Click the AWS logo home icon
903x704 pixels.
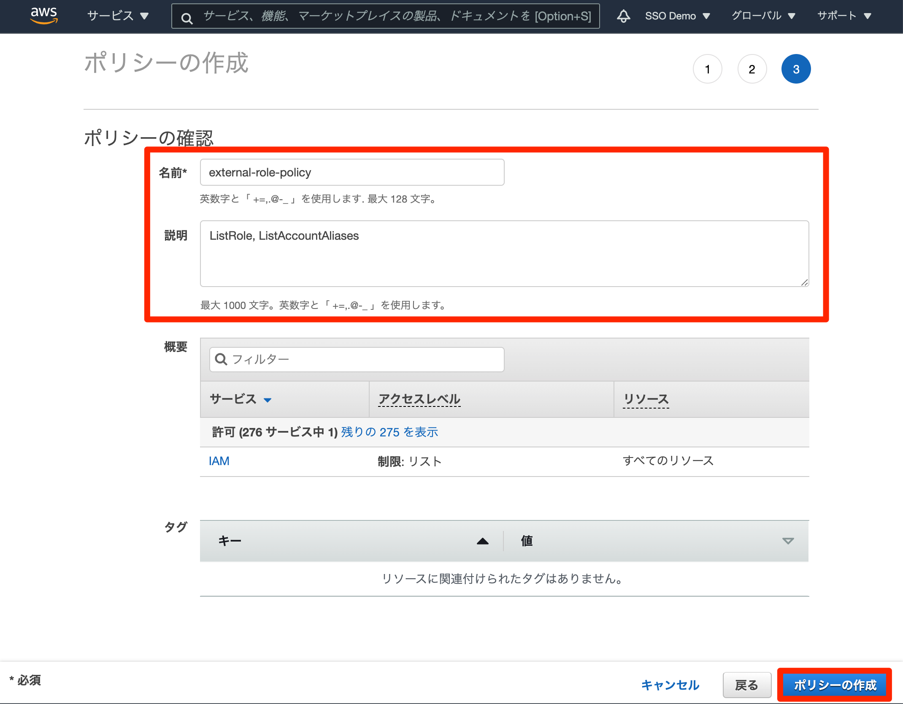click(x=44, y=16)
